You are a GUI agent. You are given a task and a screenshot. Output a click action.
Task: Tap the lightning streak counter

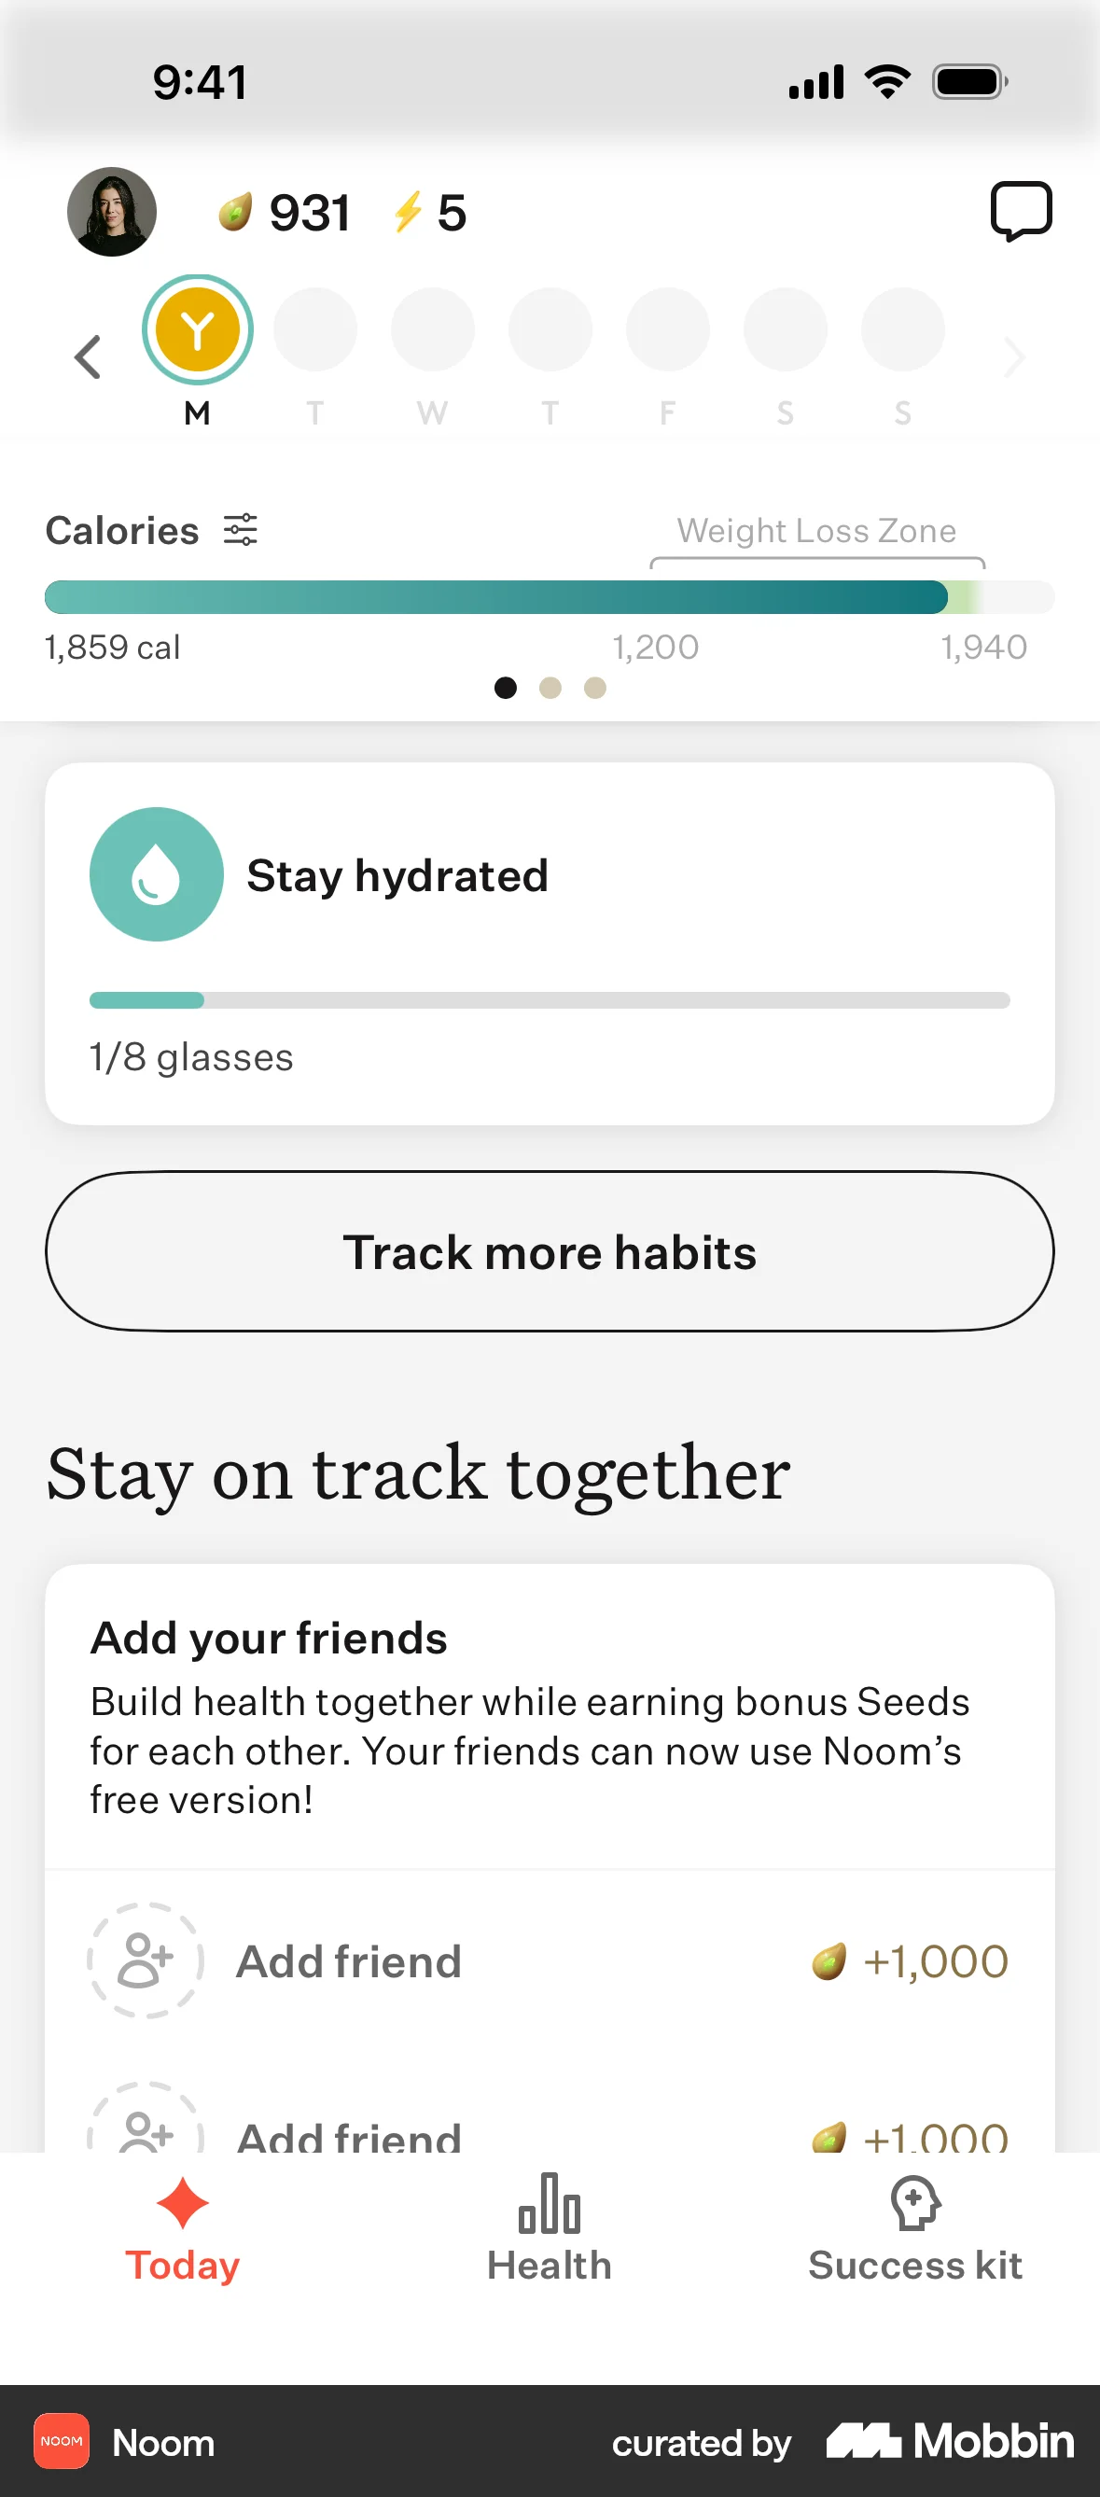pyautogui.click(x=429, y=213)
